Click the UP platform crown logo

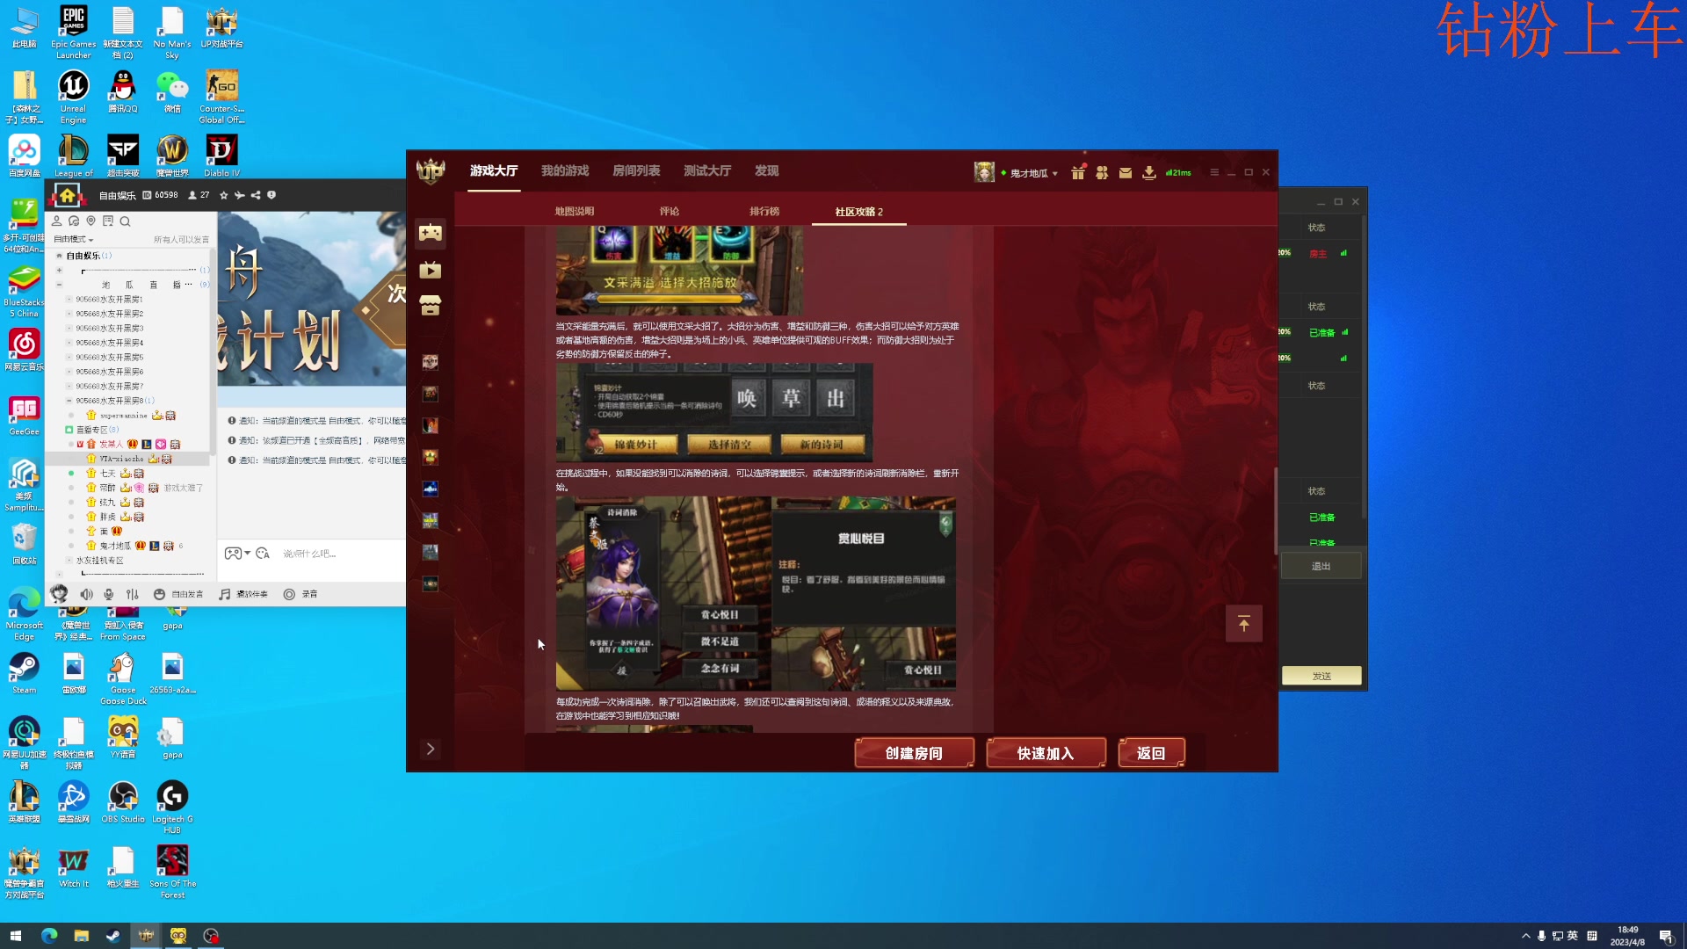[431, 170]
